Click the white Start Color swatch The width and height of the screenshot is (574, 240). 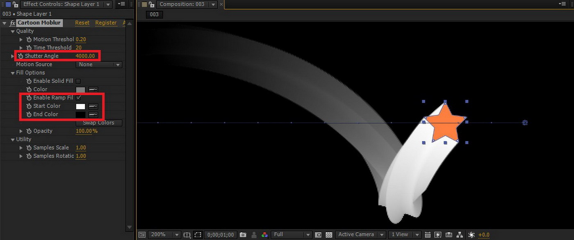pos(80,106)
